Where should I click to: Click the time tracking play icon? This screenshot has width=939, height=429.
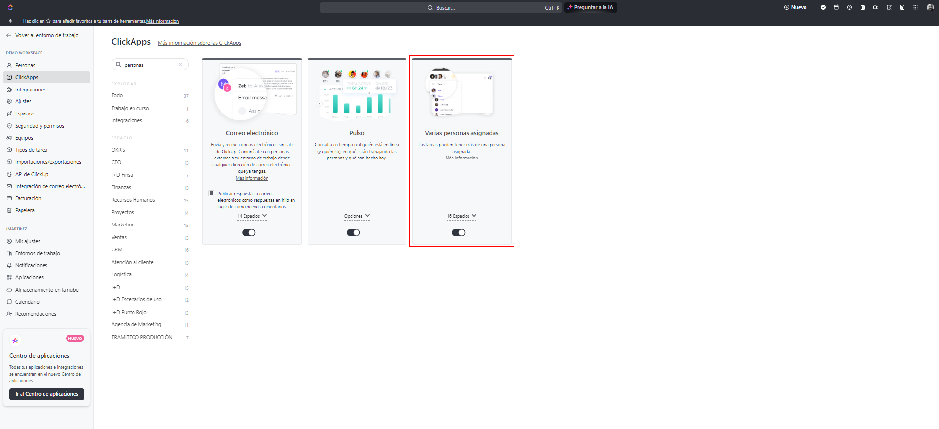(850, 7)
